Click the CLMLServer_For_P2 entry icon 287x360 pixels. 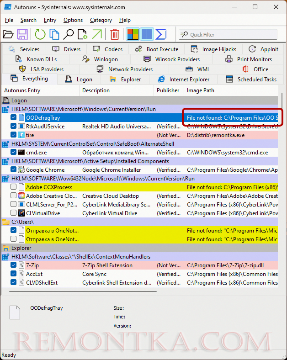[21, 204]
